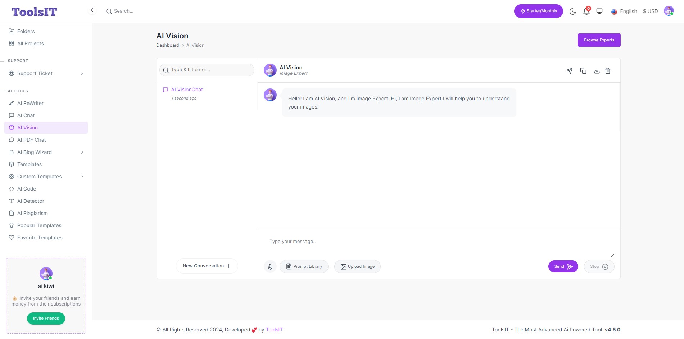Stop the response with Stop button
Viewport: 684px width, 339px height.
(599, 267)
